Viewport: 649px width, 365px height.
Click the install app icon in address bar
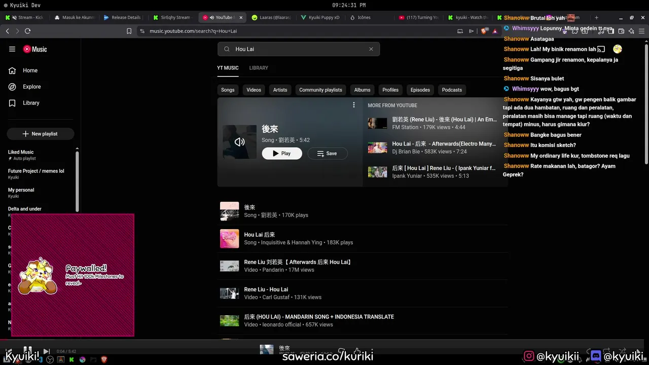click(x=460, y=31)
